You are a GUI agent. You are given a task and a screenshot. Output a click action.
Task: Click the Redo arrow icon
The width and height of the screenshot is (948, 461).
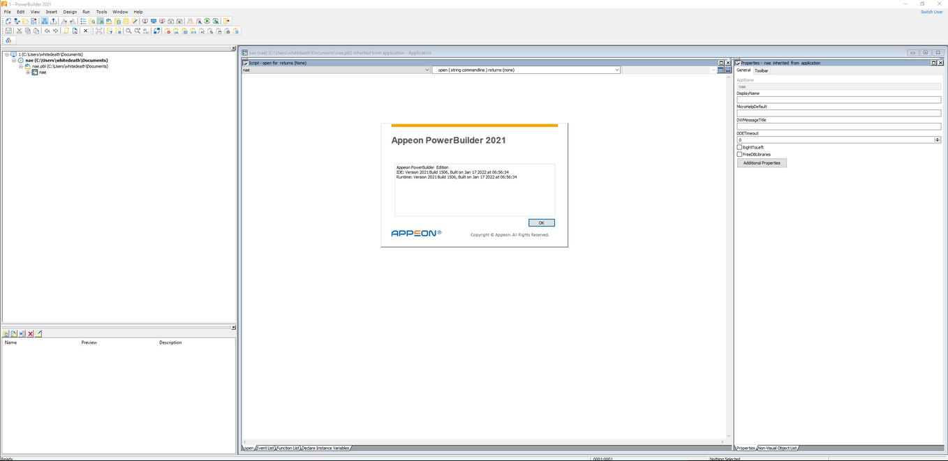coord(56,31)
